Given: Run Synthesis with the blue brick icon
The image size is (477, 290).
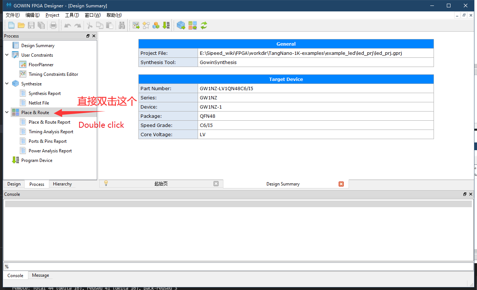Looking at the screenshot, I should 181,25.
